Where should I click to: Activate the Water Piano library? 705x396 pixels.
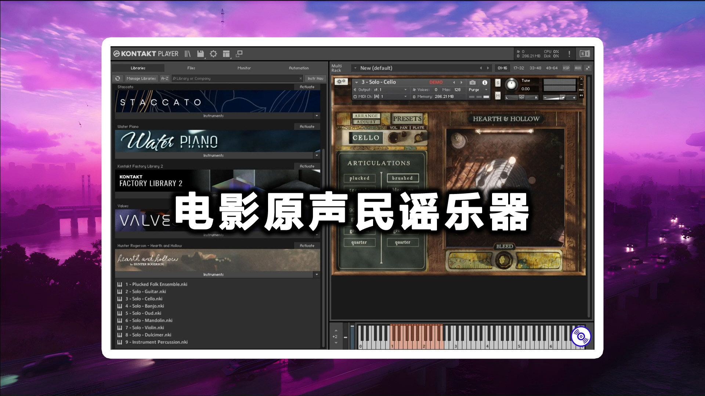pyautogui.click(x=307, y=127)
